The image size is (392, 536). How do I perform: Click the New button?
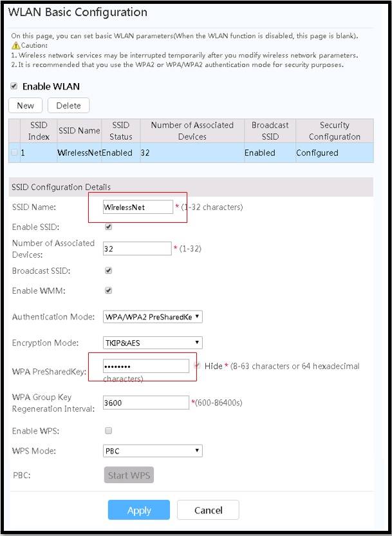[26, 106]
